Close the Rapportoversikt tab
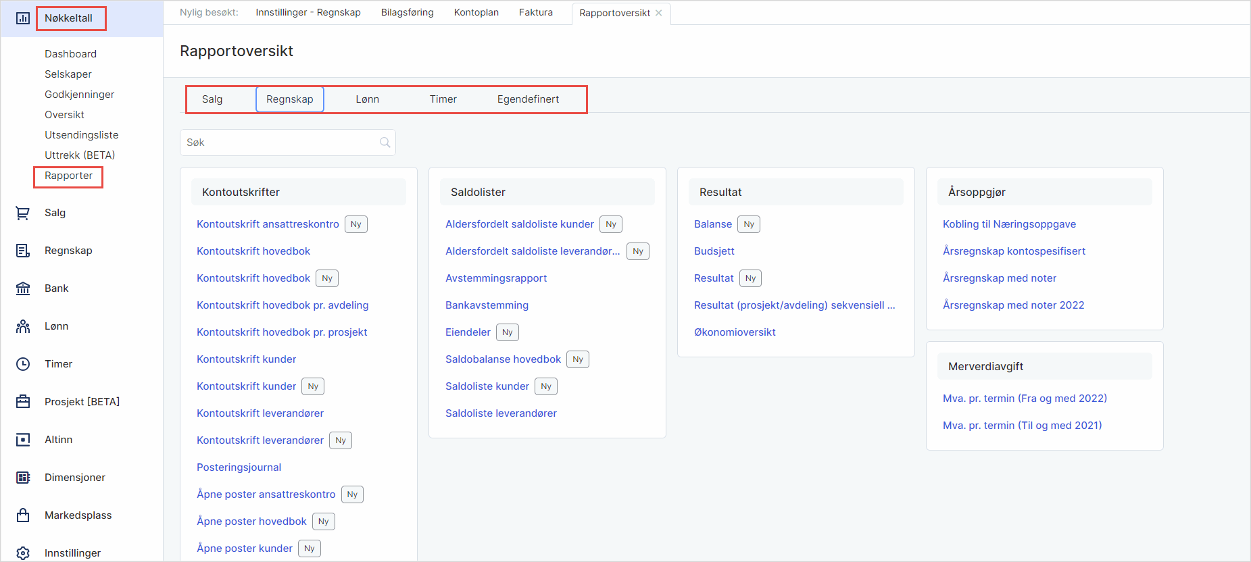This screenshot has height=562, width=1251. (659, 13)
